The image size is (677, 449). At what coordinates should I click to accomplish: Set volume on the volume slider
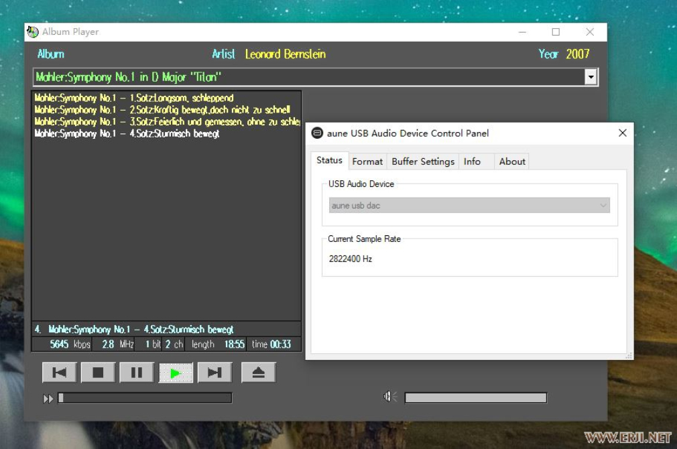point(476,397)
